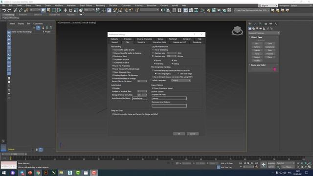Click the Teapot primitive button
The width and height of the screenshot is (313, 176).
coord(257,57)
